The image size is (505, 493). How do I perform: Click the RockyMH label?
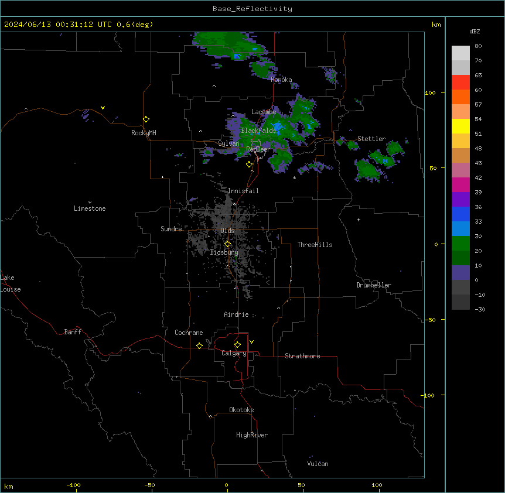pyautogui.click(x=144, y=133)
